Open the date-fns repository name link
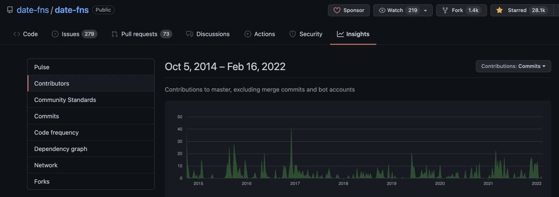 72,10
